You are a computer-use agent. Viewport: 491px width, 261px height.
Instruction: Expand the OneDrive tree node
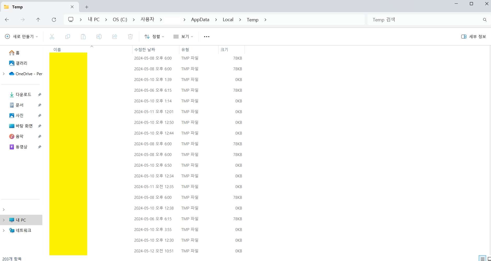click(x=4, y=74)
